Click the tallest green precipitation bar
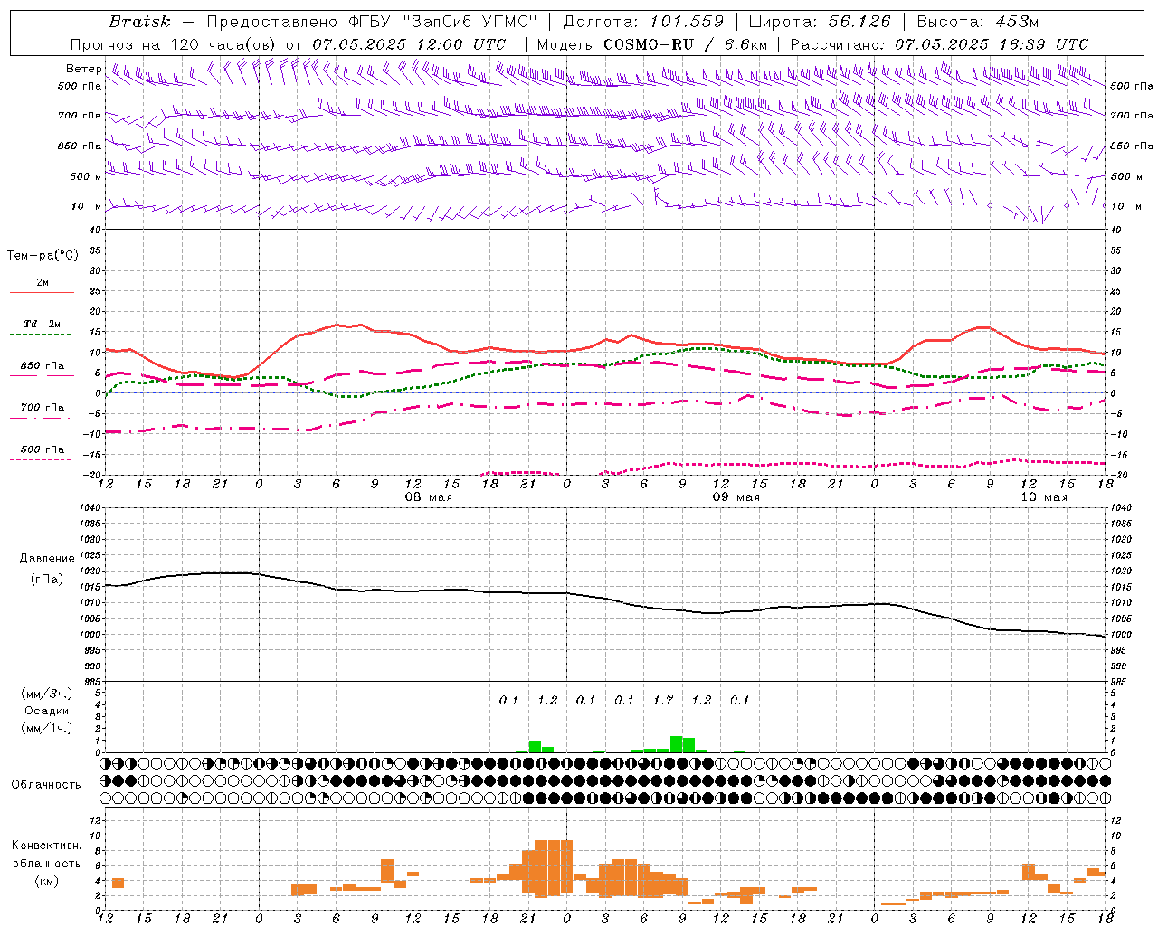 [x=676, y=744]
